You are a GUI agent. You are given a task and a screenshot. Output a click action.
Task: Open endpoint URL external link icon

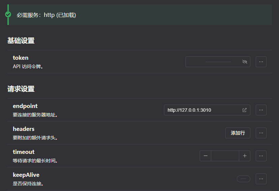point(245,110)
